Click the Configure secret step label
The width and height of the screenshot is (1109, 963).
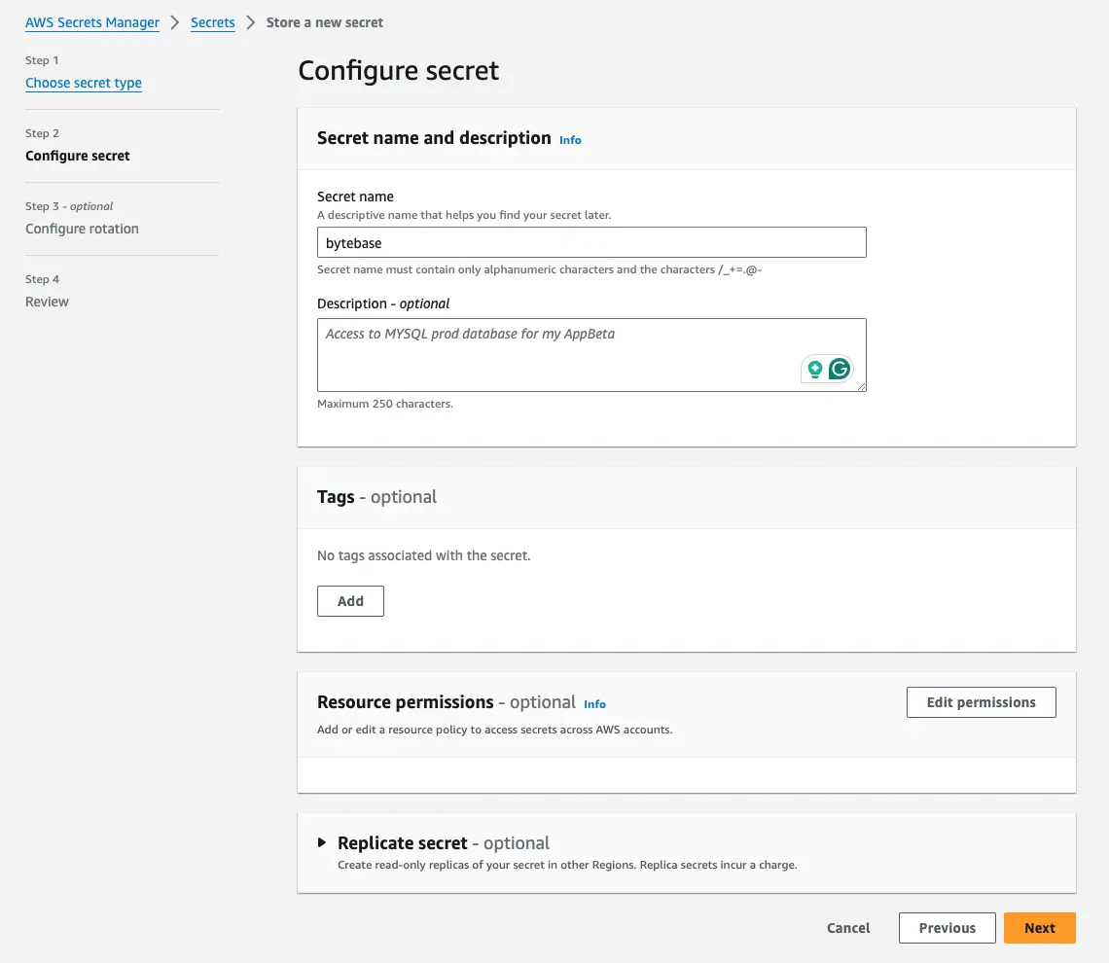click(78, 156)
